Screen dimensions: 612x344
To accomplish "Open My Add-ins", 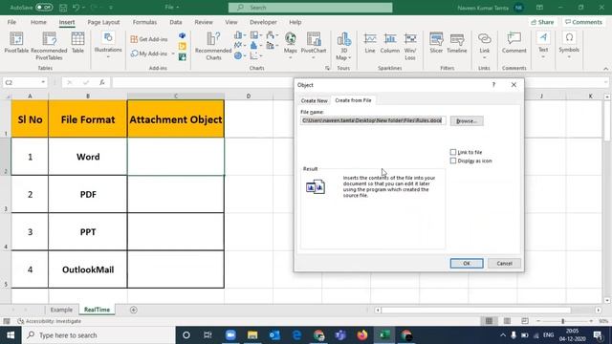I will tap(149, 54).
